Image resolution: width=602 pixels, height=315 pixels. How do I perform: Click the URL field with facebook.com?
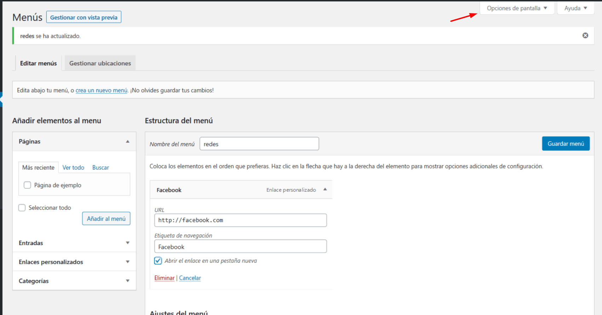click(241, 220)
